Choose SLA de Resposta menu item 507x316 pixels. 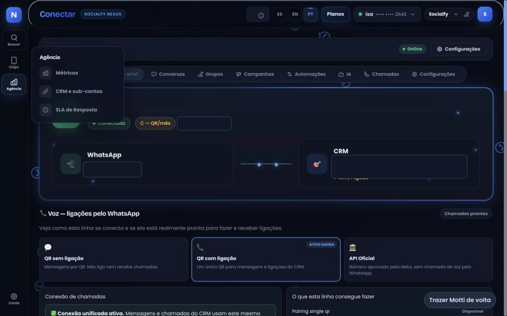[x=77, y=110]
